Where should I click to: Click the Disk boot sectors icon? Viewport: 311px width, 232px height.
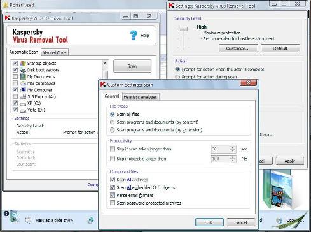coord(23,70)
